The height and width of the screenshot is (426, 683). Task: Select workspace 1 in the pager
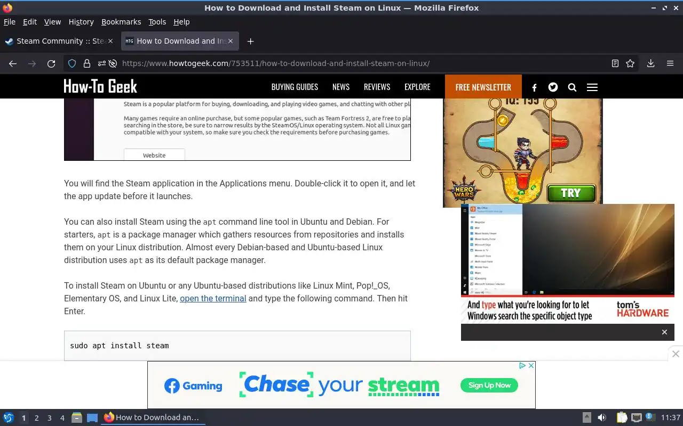(x=23, y=418)
